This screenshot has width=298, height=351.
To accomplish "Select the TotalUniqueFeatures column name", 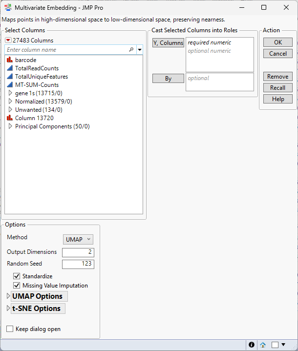I will click(x=42, y=77).
